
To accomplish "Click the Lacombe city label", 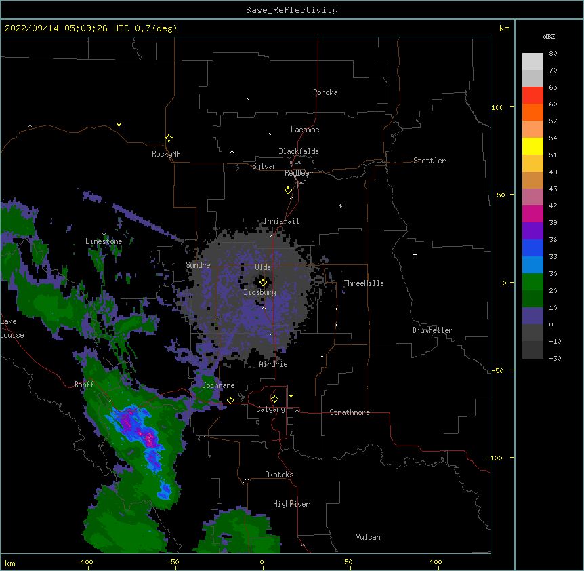I will [305, 130].
